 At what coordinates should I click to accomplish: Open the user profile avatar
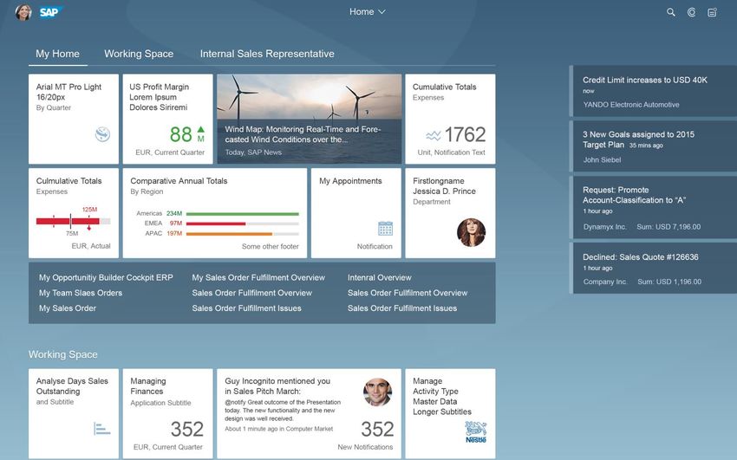pos(23,12)
